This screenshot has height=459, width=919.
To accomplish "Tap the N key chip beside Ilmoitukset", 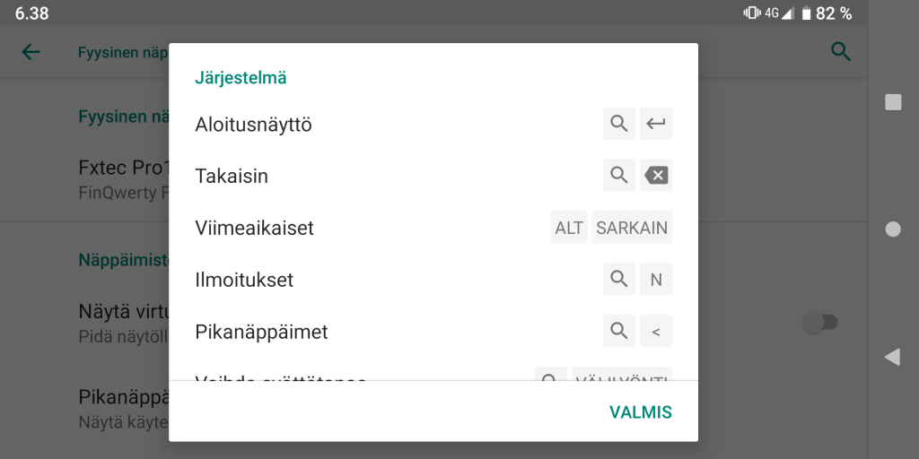I will [x=656, y=280].
